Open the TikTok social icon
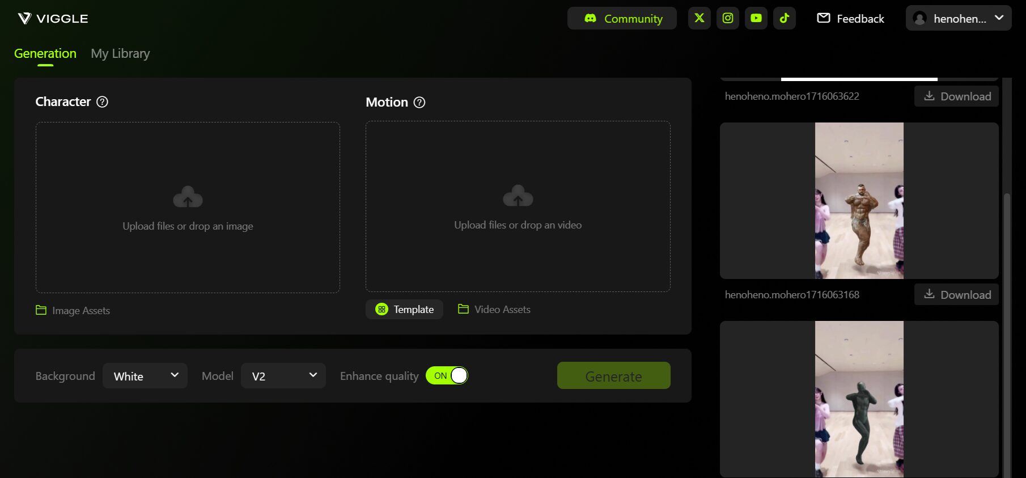The height and width of the screenshot is (478, 1026). (x=784, y=18)
